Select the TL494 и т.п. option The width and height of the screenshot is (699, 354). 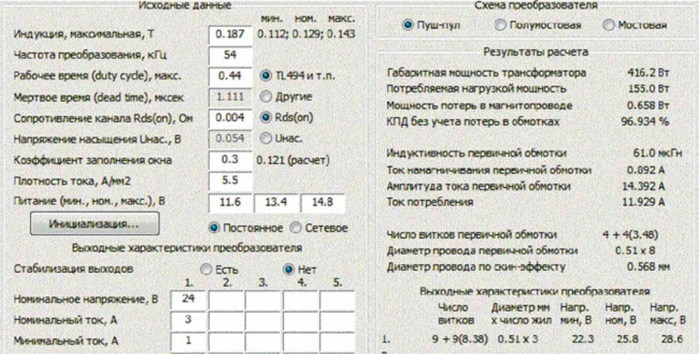tap(268, 76)
